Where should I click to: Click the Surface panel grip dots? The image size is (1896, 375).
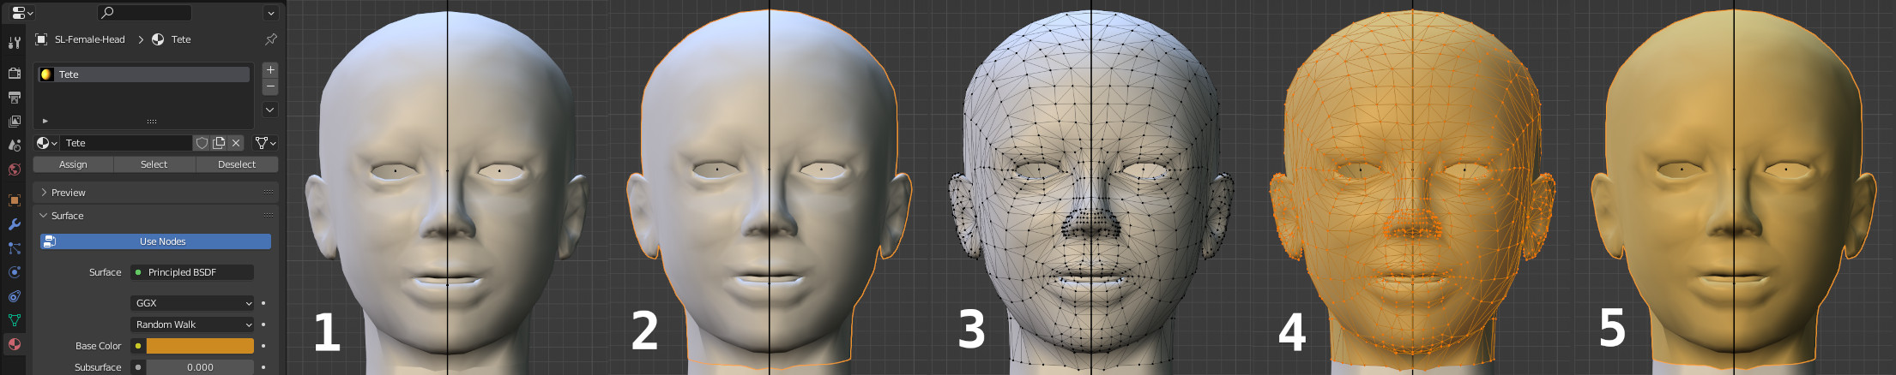tap(269, 215)
